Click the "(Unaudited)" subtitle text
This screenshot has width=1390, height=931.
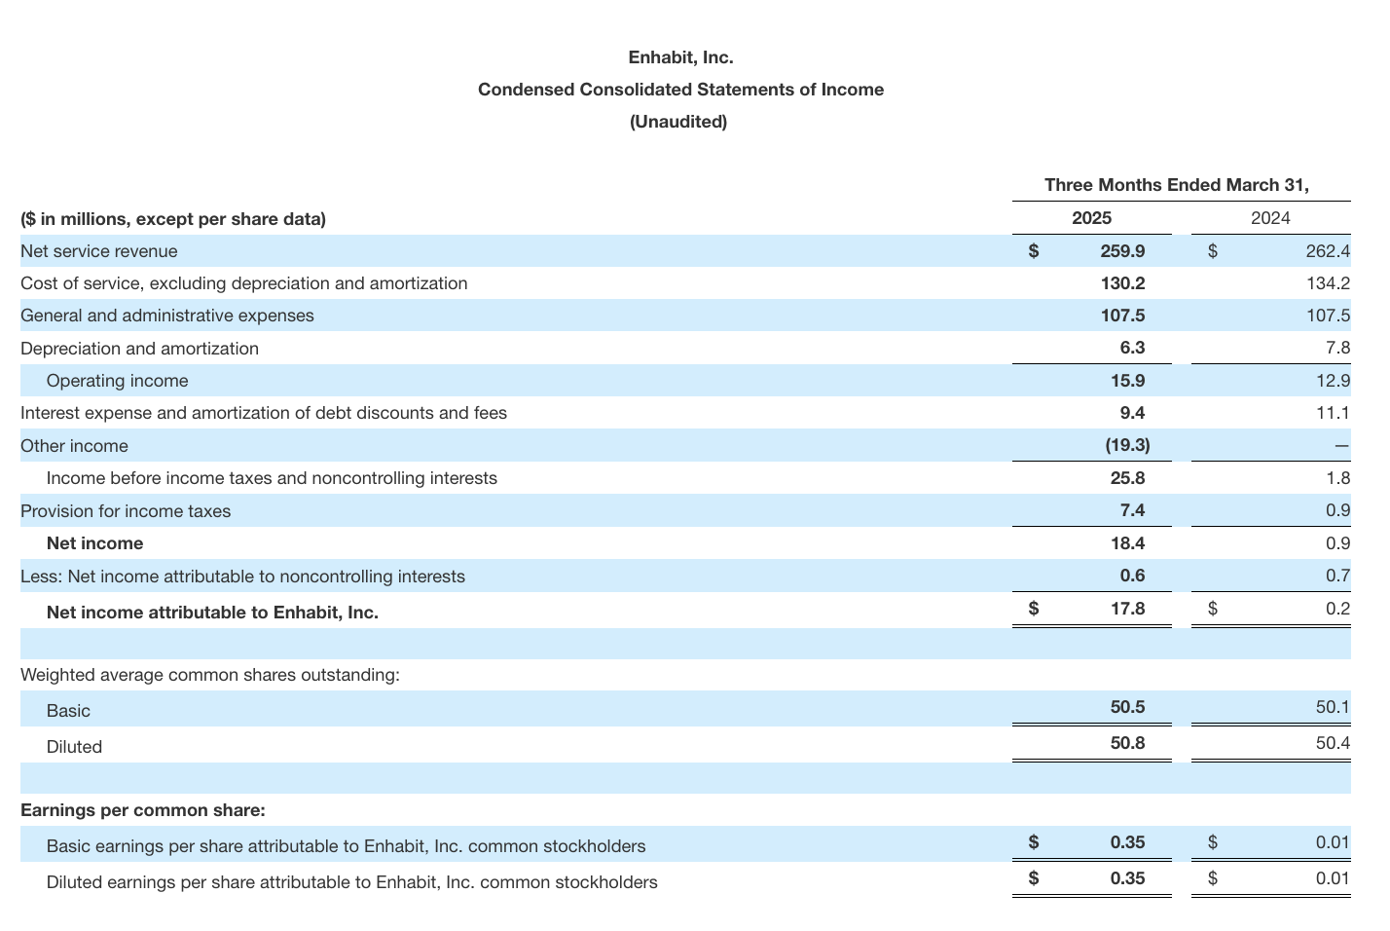point(678,122)
